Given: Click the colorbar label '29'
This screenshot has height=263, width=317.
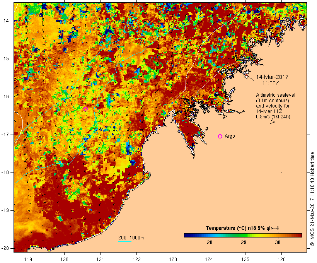Looking at the screenshot, I should point(244,243).
